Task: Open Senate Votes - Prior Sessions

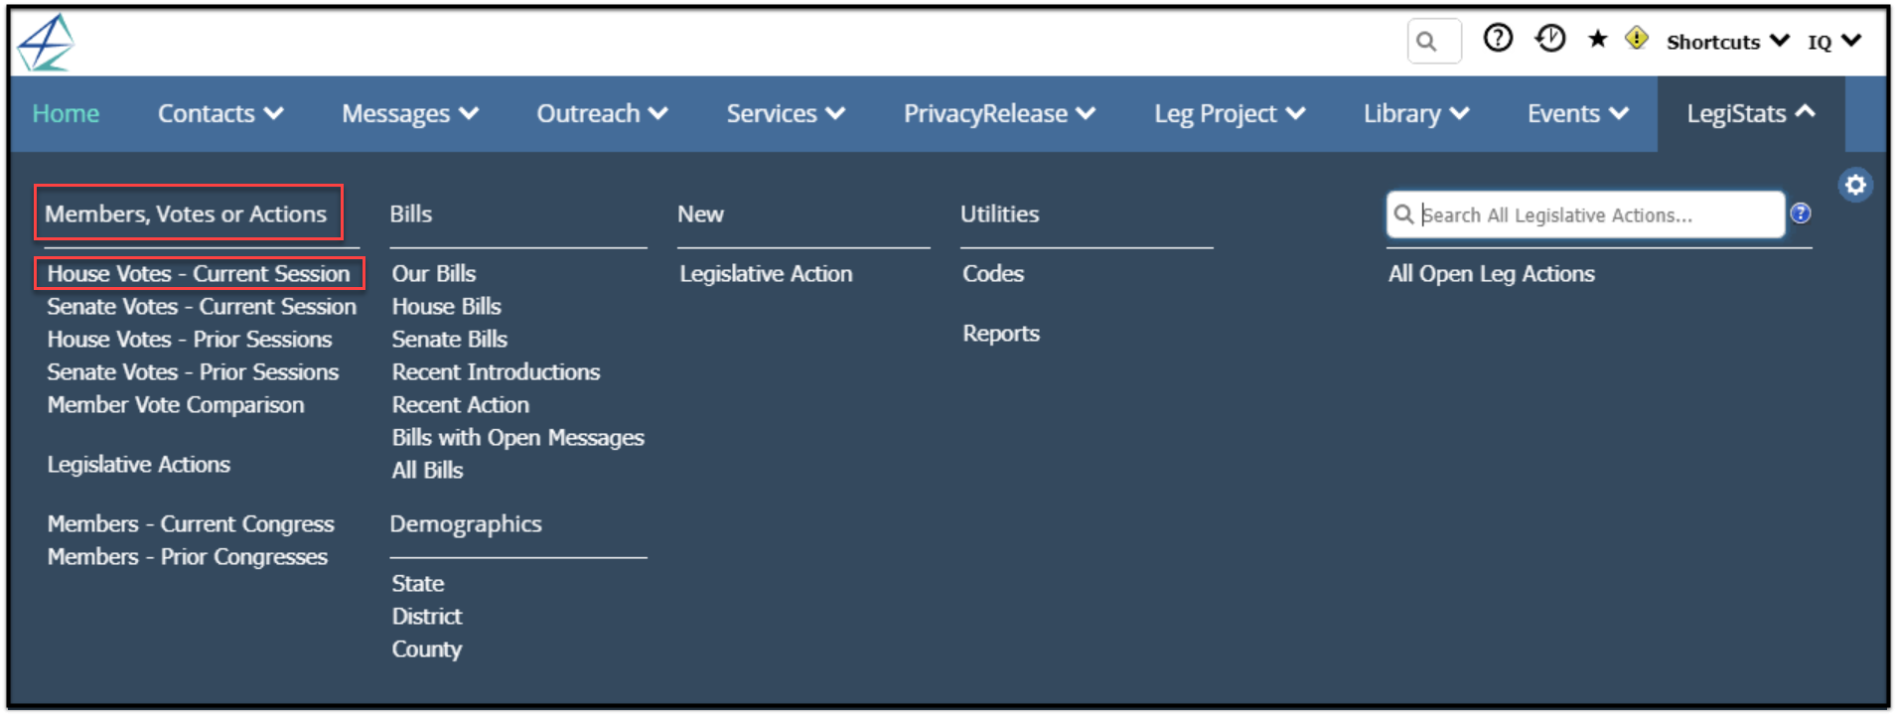Action: pos(193,371)
